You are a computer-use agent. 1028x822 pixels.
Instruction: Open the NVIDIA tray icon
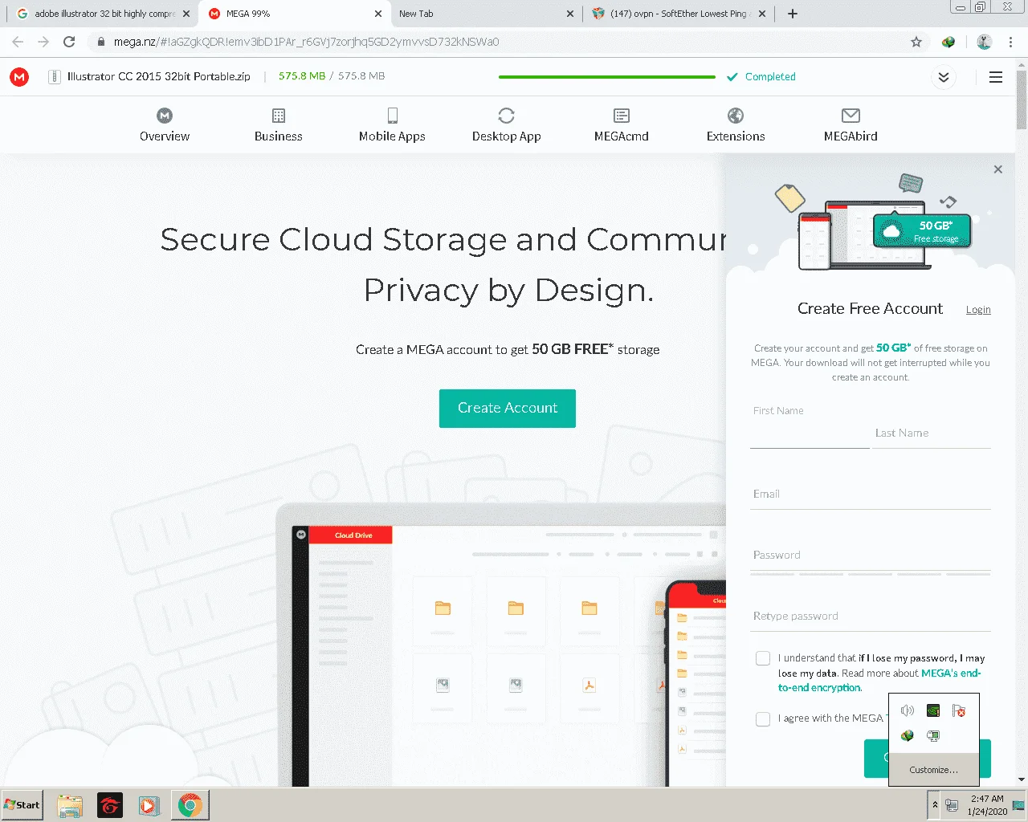coord(932,710)
